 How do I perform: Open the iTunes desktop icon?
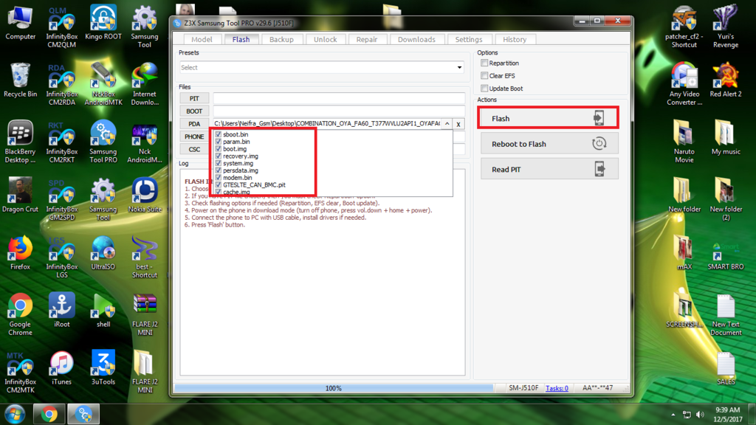pos(62,367)
